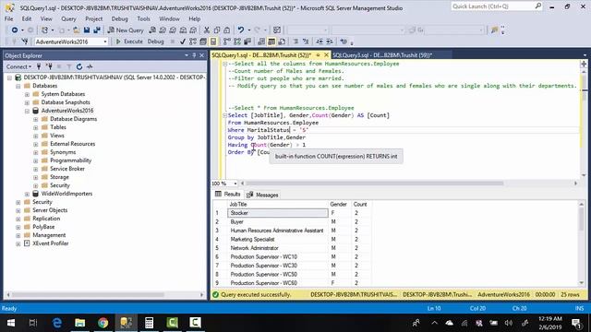
Task: Click the navigate backward circle arrow icon
Action: tap(15, 30)
